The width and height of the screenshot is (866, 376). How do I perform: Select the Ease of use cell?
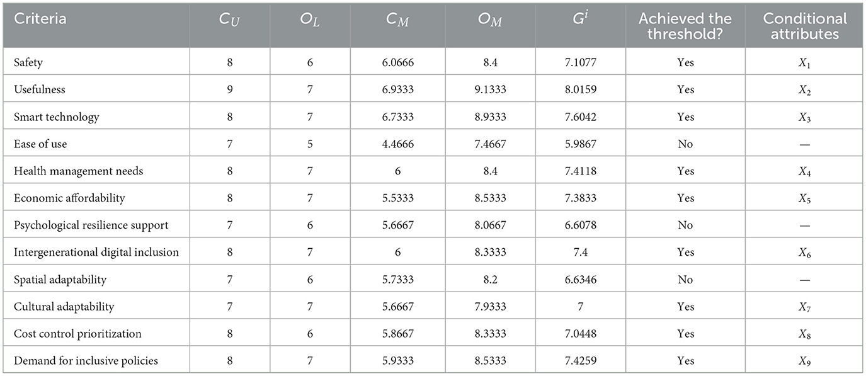(40, 144)
